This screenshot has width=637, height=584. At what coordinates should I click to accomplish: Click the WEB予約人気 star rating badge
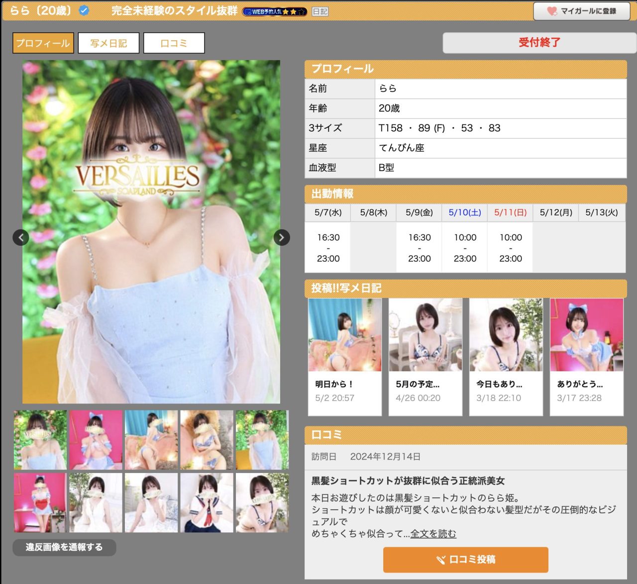[x=274, y=11]
